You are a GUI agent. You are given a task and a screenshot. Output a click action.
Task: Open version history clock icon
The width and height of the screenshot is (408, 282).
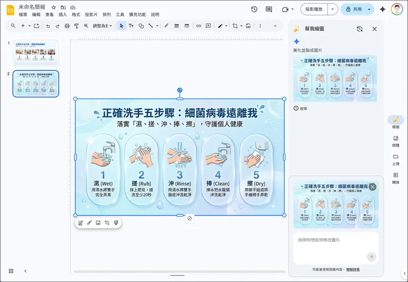(x=254, y=9)
